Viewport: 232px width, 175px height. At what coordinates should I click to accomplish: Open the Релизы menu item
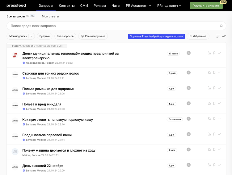click(100, 6)
